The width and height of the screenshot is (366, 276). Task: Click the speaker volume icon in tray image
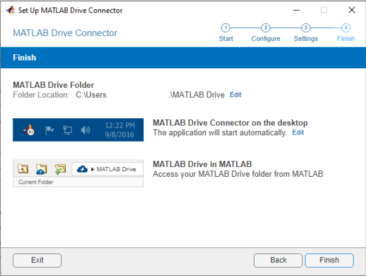85,130
